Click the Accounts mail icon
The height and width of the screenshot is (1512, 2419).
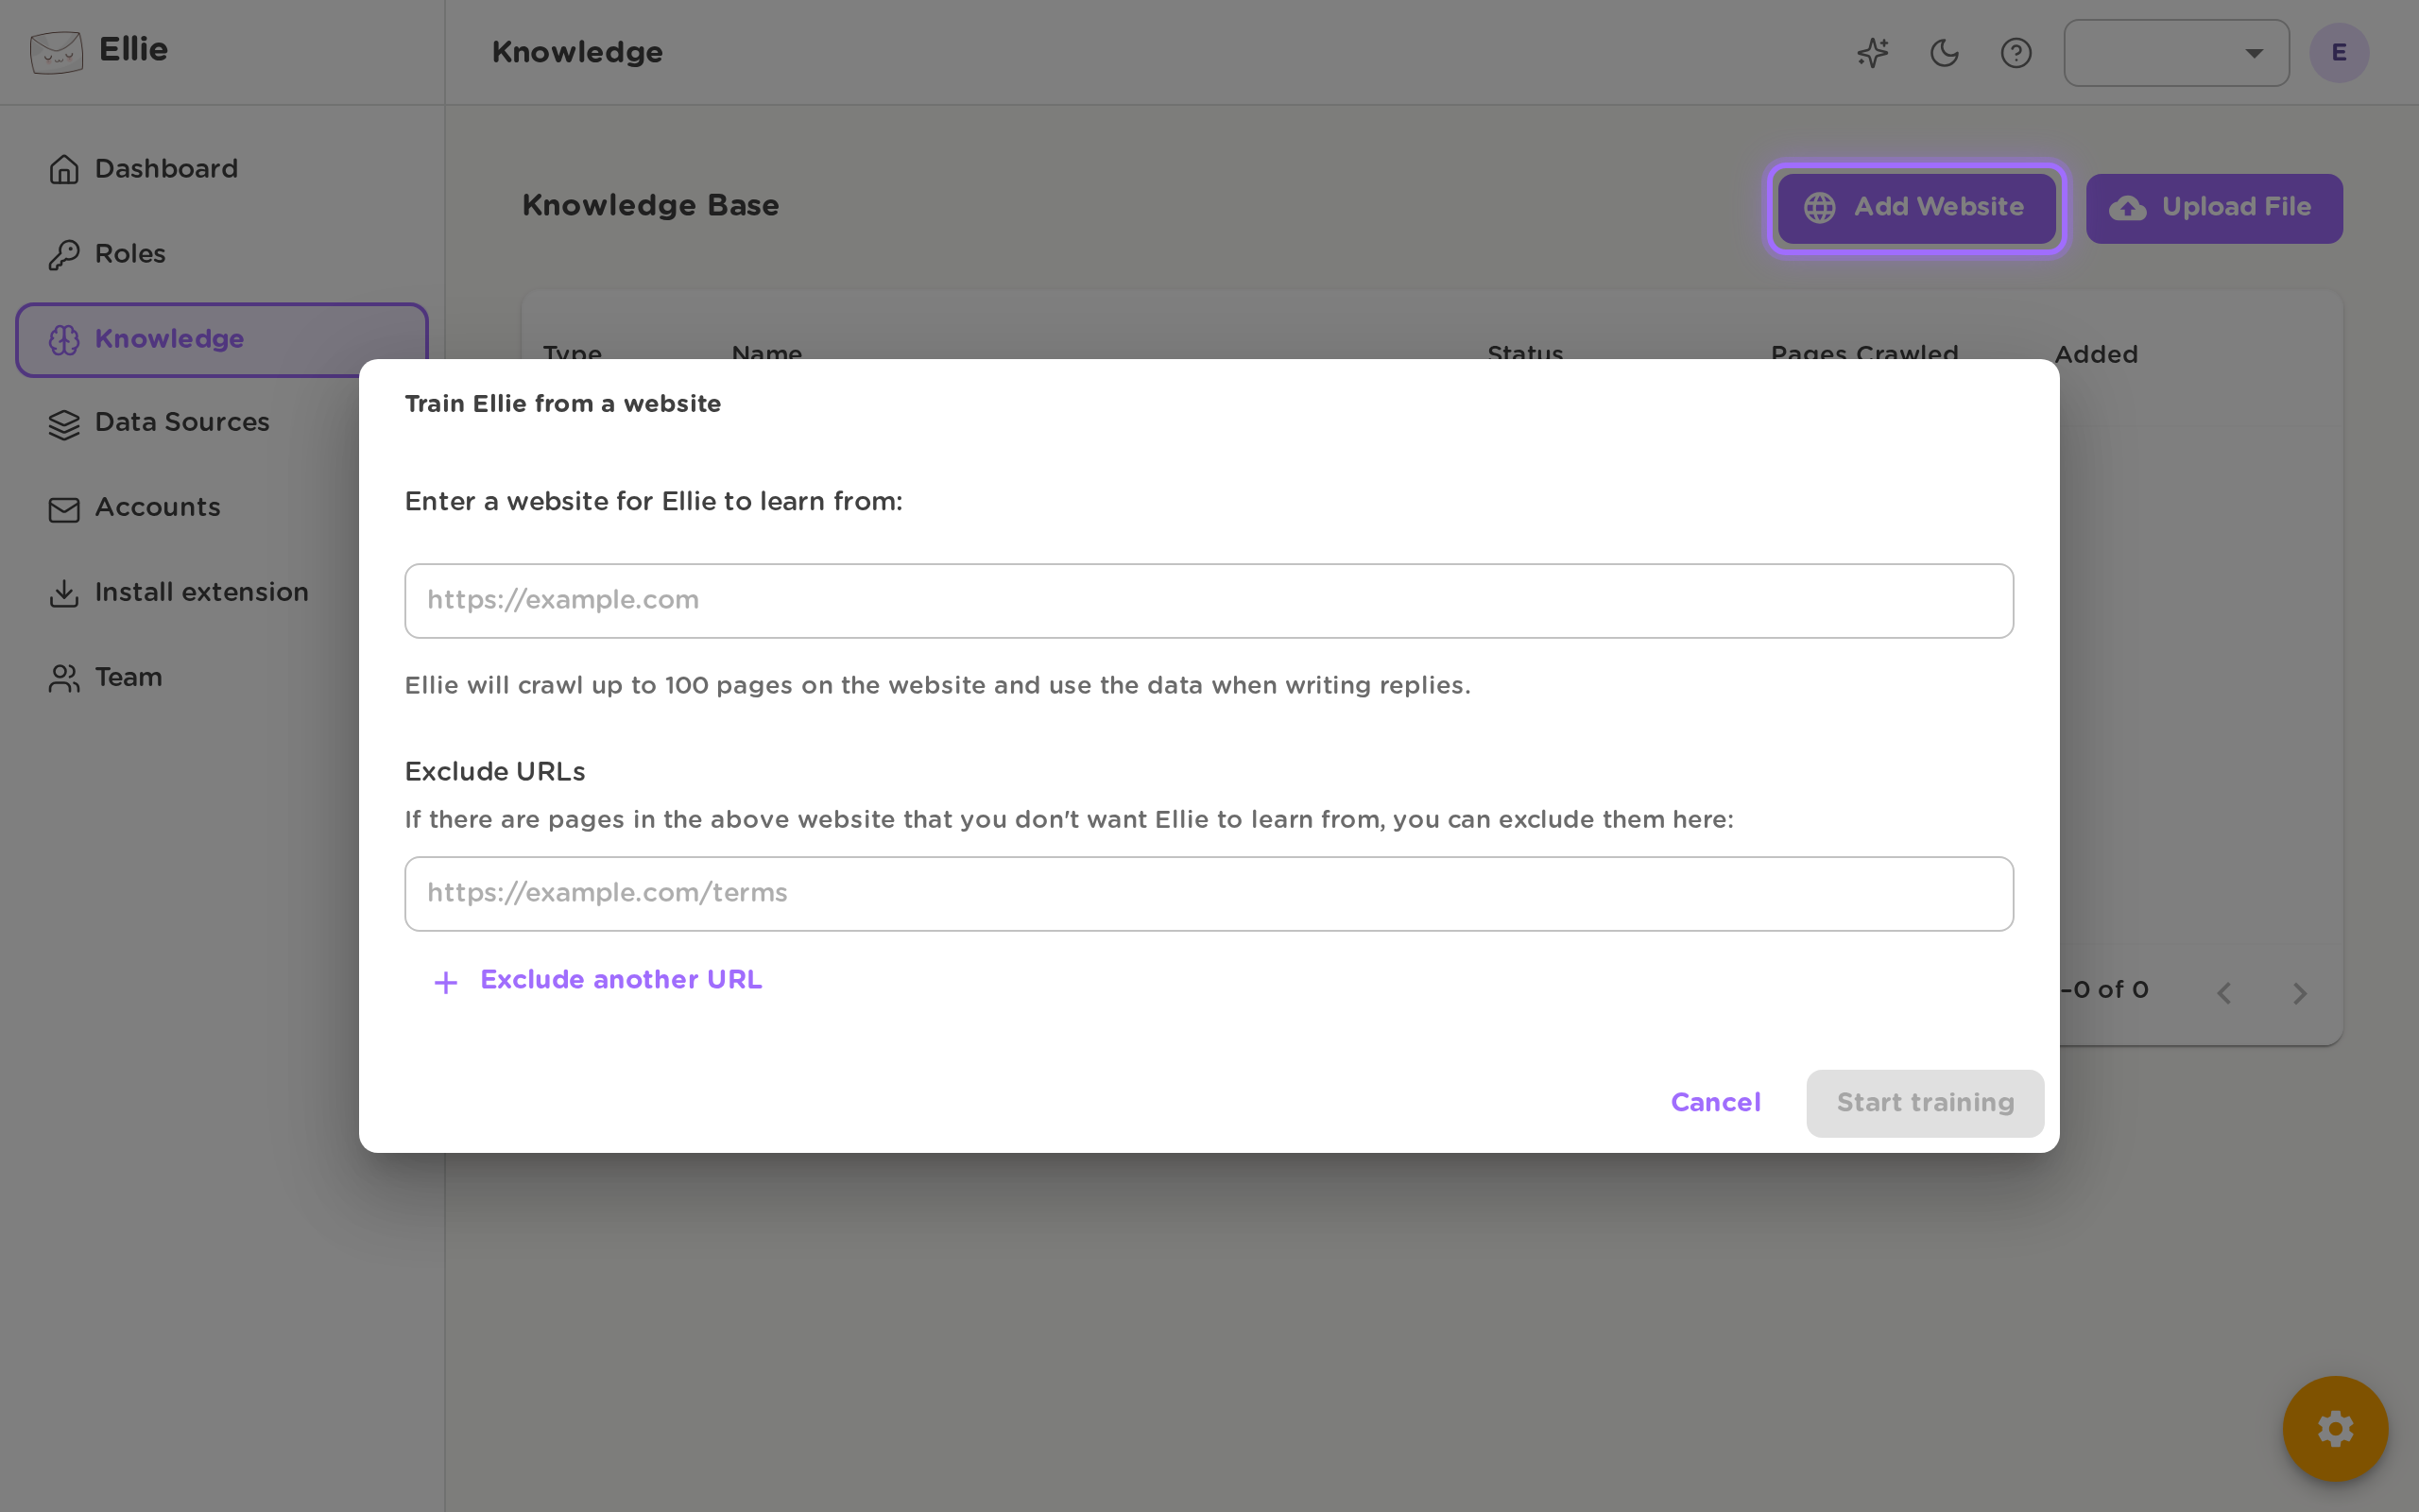coord(64,510)
